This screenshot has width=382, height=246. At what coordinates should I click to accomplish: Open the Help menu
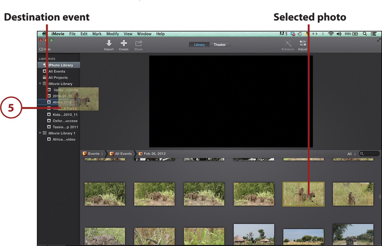click(x=160, y=34)
